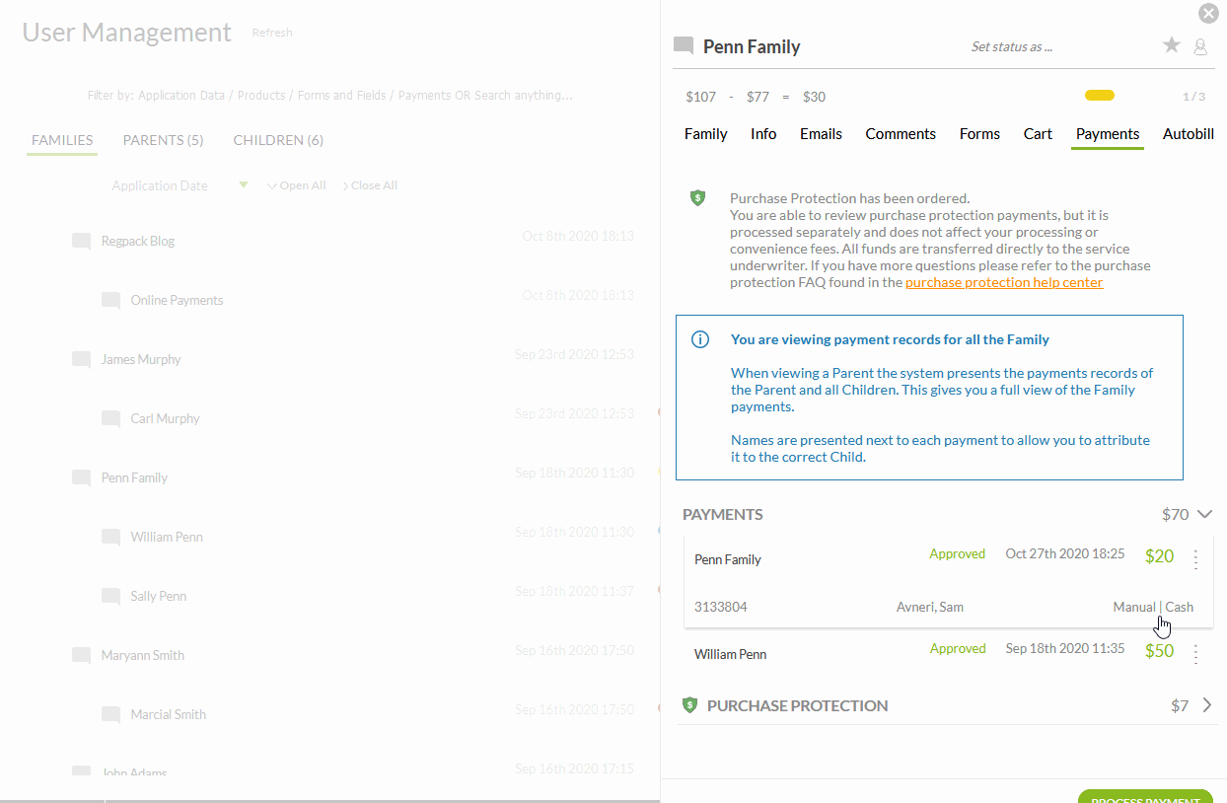Switch to the PARENTS (5) tab
The image size is (1227, 803).
click(x=162, y=140)
